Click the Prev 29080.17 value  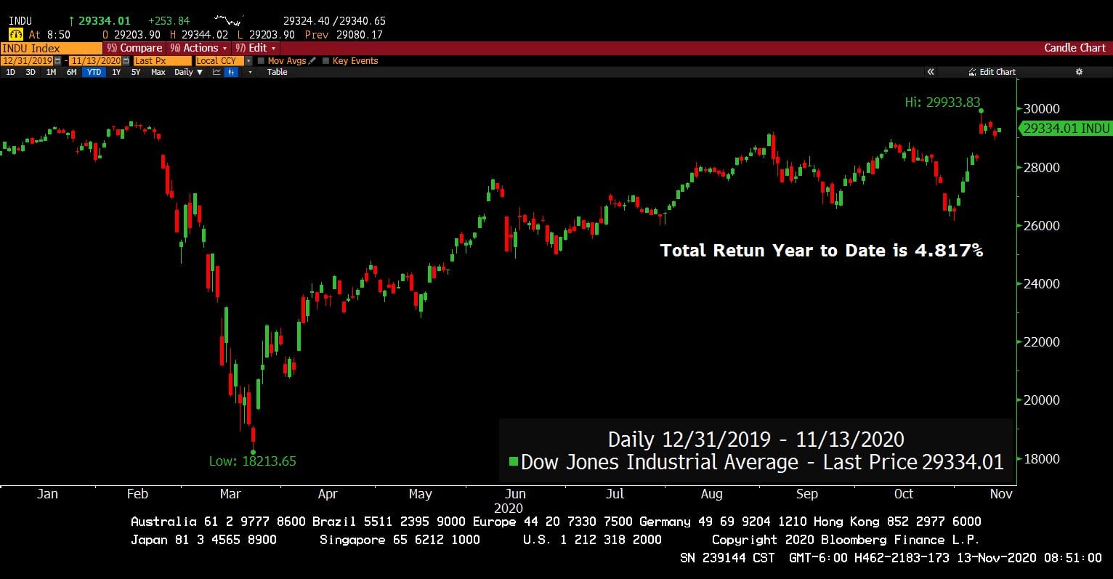coord(344,34)
